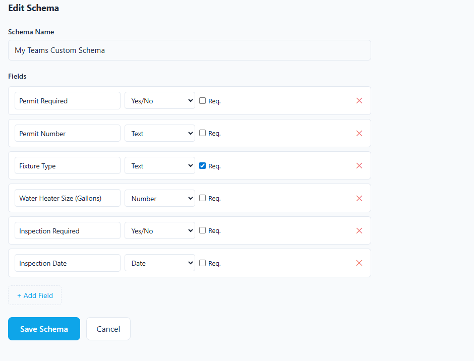Delete the Permit Required field
This screenshot has height=361, width=474.
click(359, 100)
